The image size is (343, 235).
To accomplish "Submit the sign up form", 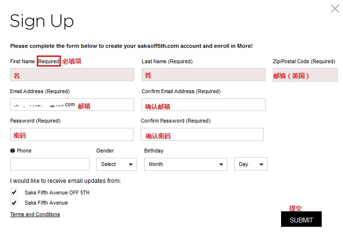I will point(301,219).
